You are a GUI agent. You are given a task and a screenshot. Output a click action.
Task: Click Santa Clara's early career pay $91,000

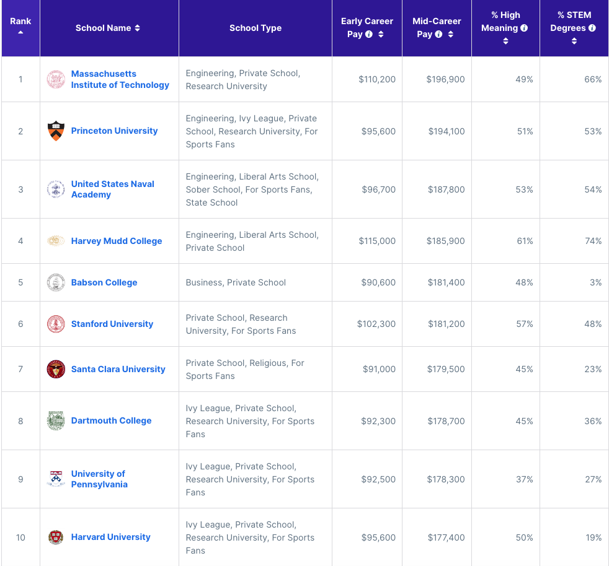[x=379, y=369]
